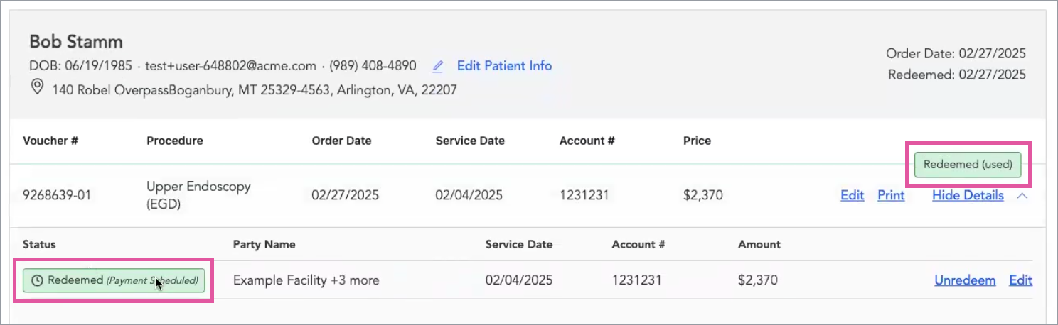The width and height of the screenshot is (1058, 325).
Task: Click the Procedure column header
Action: point(174,141)
